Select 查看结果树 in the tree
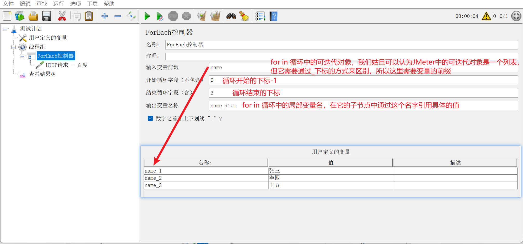Image resolution: width=523 pixels, height=244 pixels. [x=43, y=74]
